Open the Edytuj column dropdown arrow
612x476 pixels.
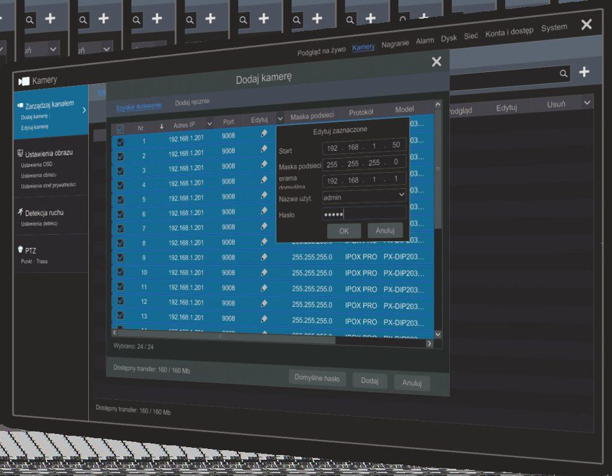(x=280, y=118)
